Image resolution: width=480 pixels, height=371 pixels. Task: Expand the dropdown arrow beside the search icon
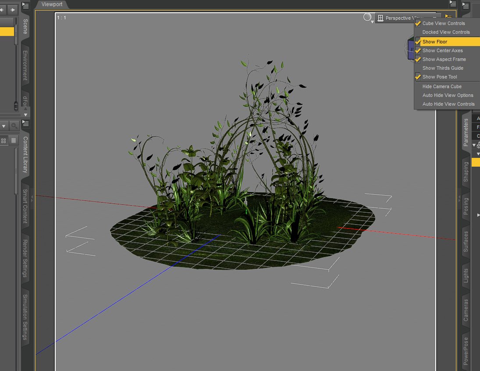tap(4, 126)
